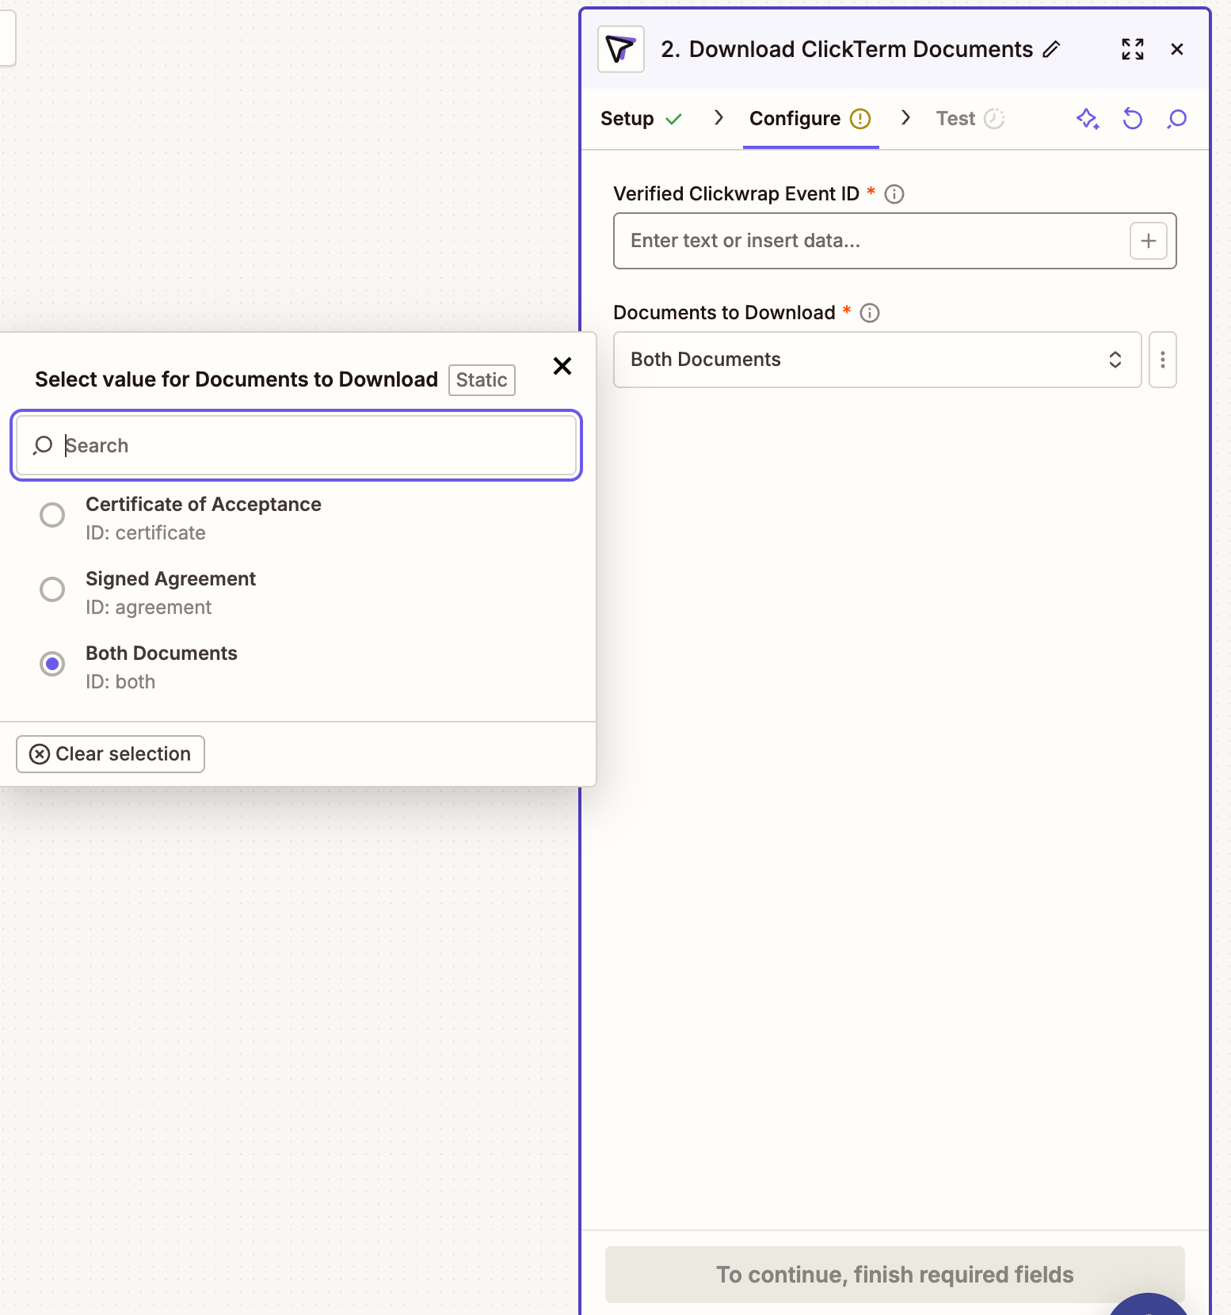This screenshot has height=1315, width=1231.
Task: Select the Signed Agreement radio button
Action: [52, 589]
